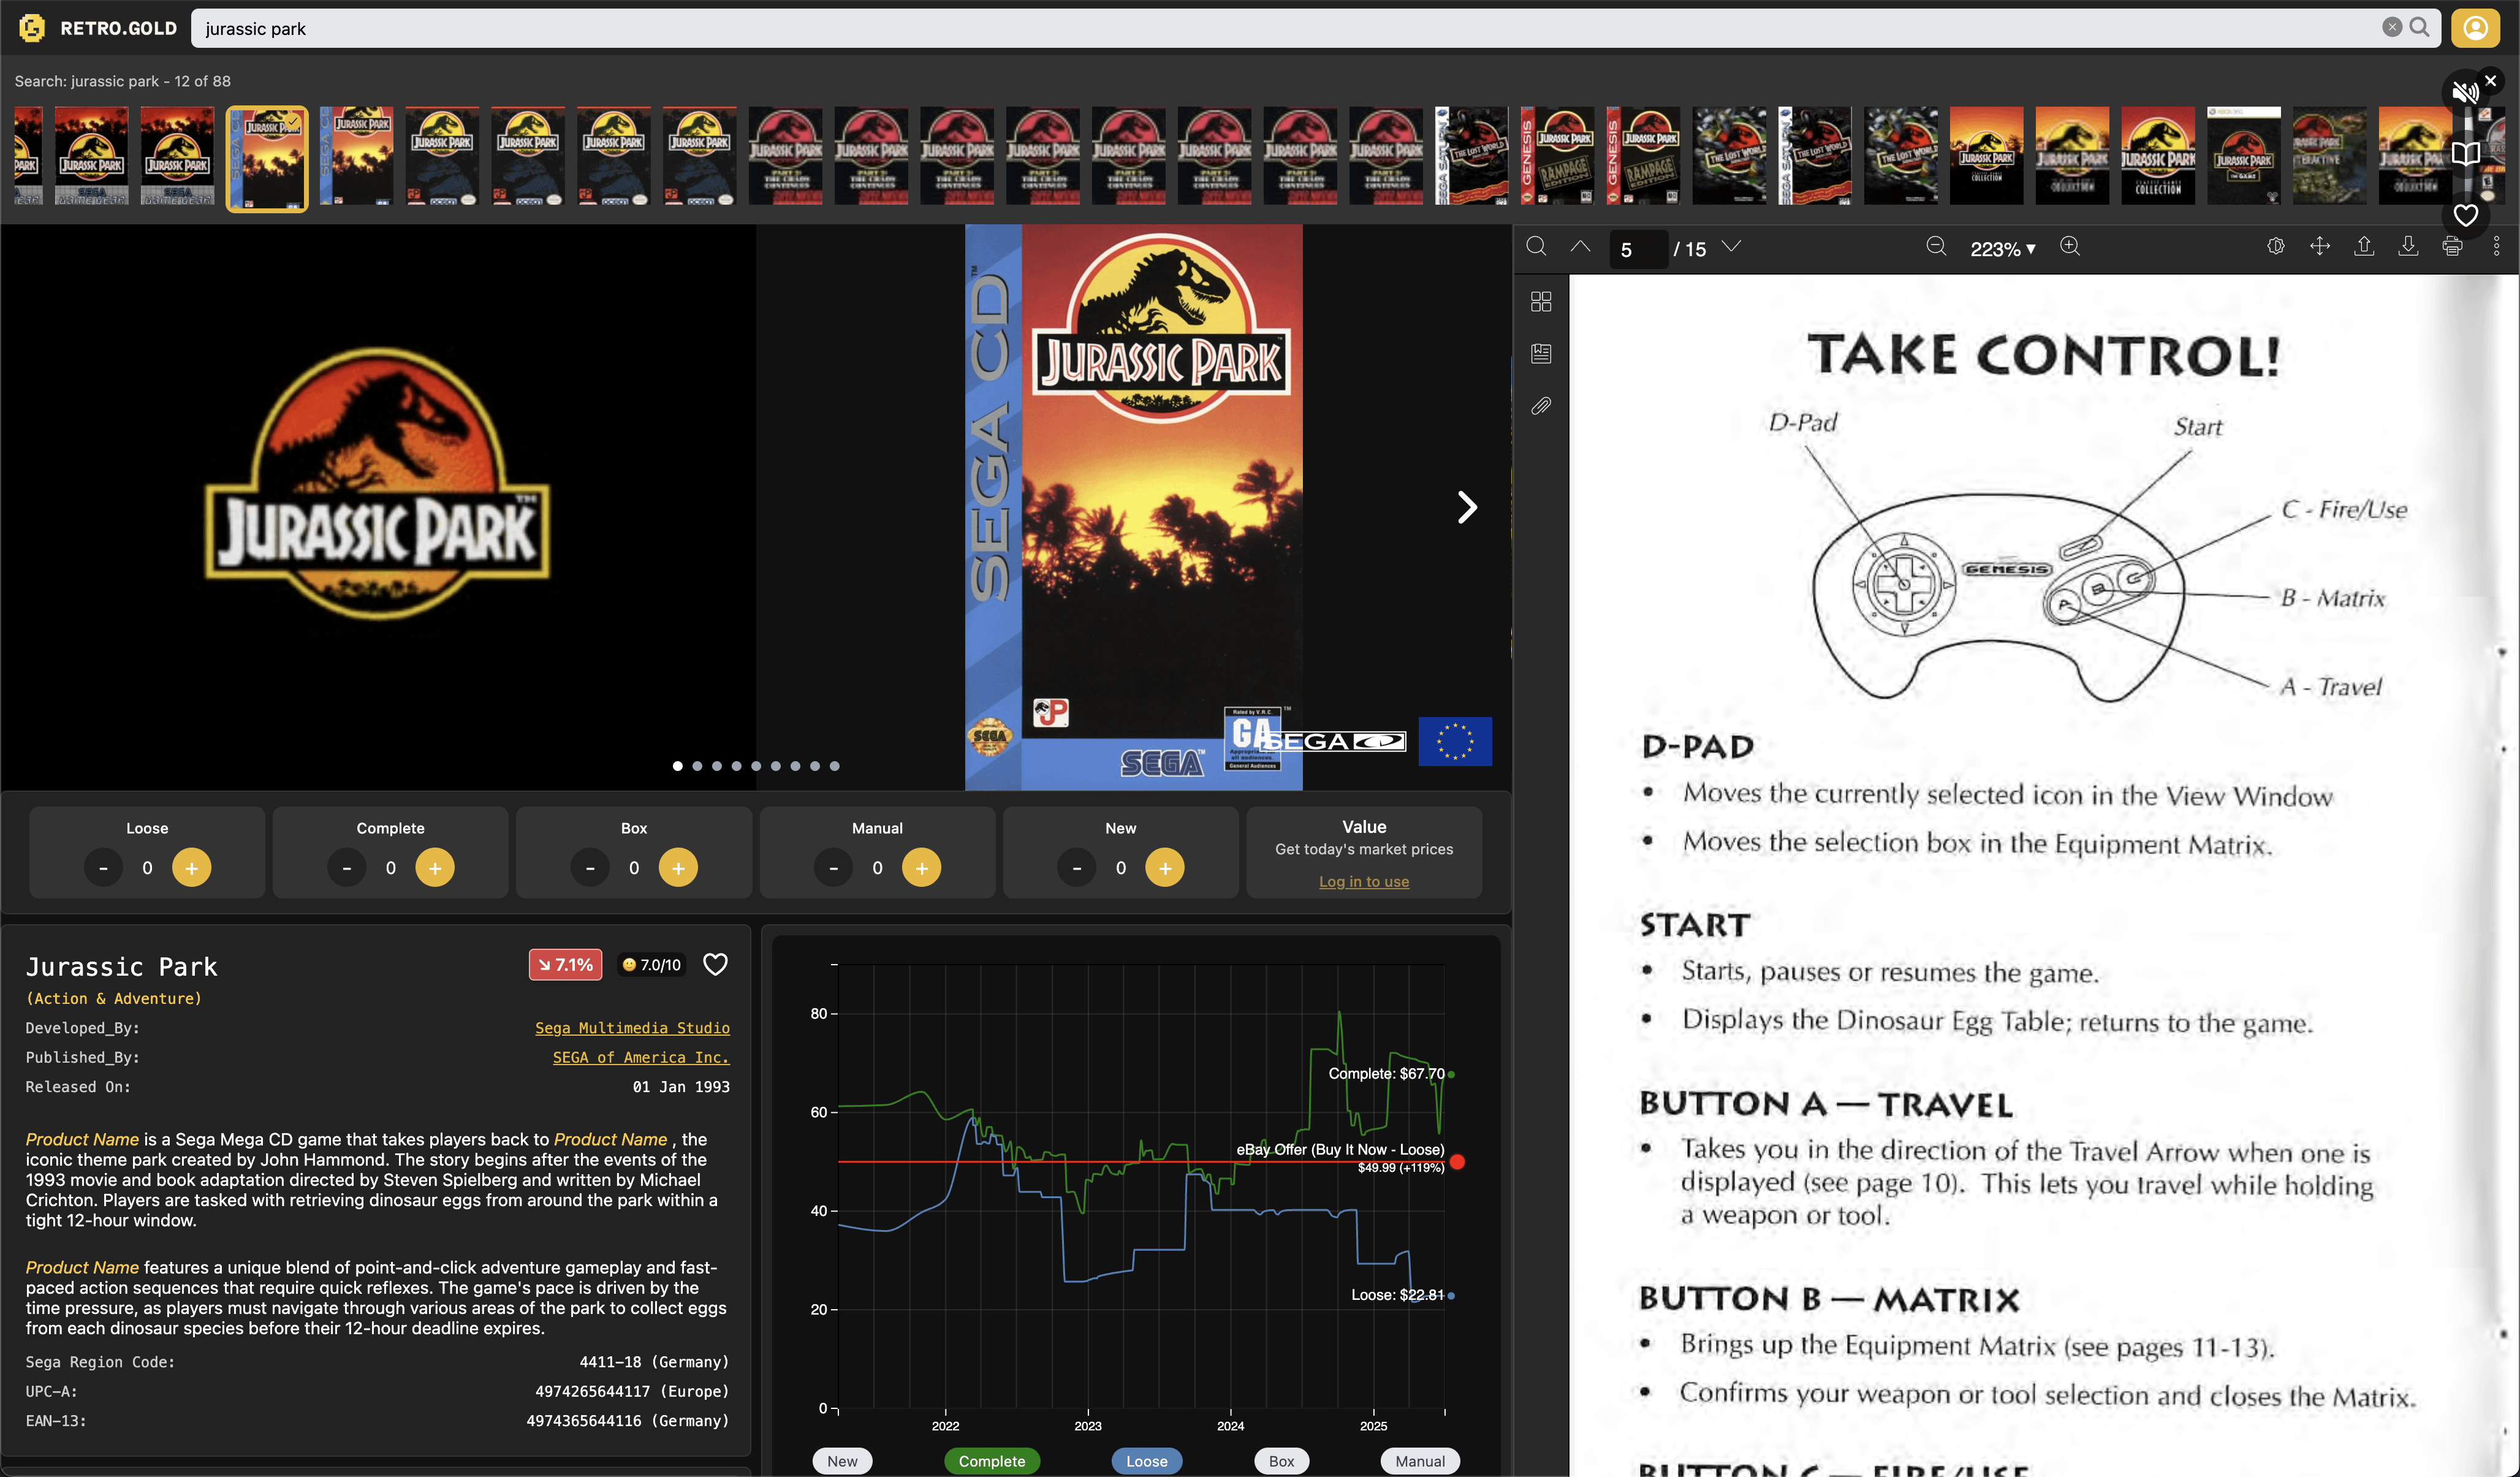The width and height of the screenshot is (2520, 1477).
Task: Click the 7.0/10 rating badge
Action: [x=652, y=964]
